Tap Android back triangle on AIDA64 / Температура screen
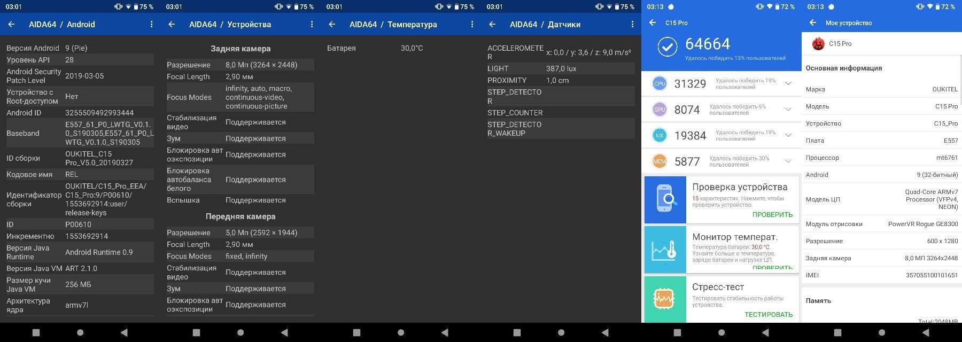The height and width of the screenshot is (342, 962). 445,332
